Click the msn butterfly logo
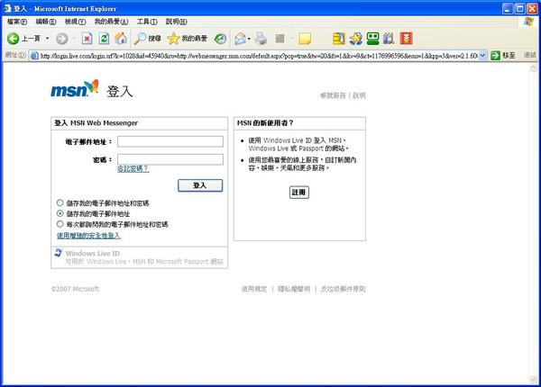This screenshot has width=541, height=387. (x=75, y=88)
